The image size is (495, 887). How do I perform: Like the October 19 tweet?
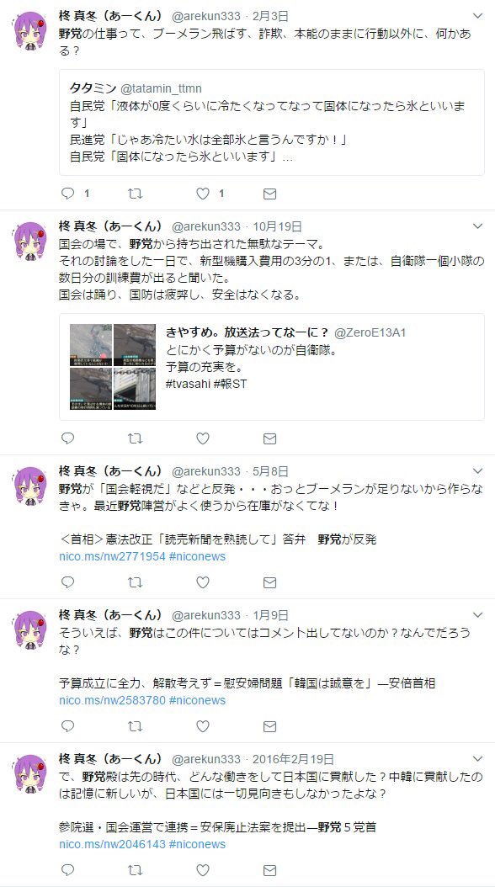[x=203, y=438]
